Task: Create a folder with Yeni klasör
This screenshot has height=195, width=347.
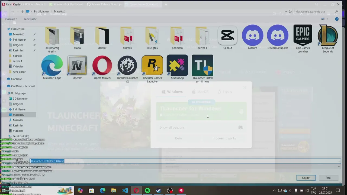Action: click(x=30, y=19)
